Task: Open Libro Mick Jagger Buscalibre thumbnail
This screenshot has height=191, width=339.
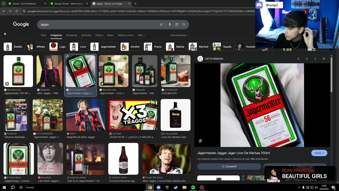Action: click(50, 159)
